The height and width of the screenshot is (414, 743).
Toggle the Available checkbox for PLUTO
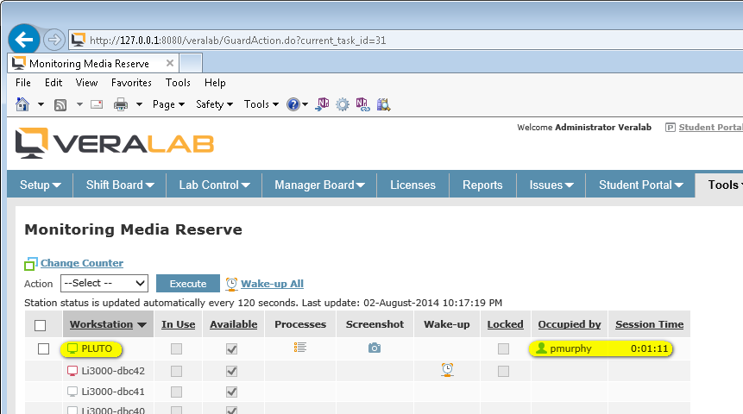(232, 349)
